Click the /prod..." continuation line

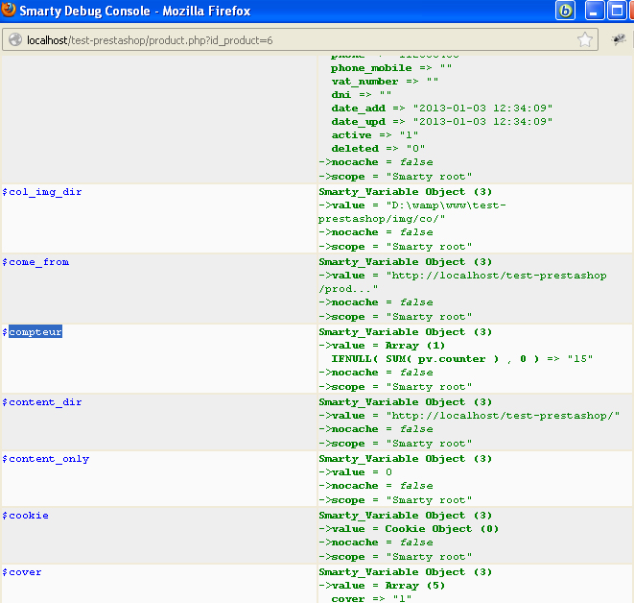(348, 289)
